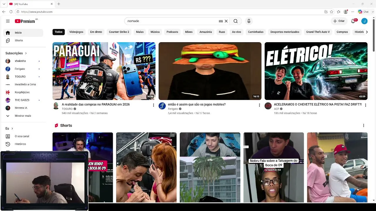Go back with the browser back arrow
376x211 pixels.
point(4,12)
